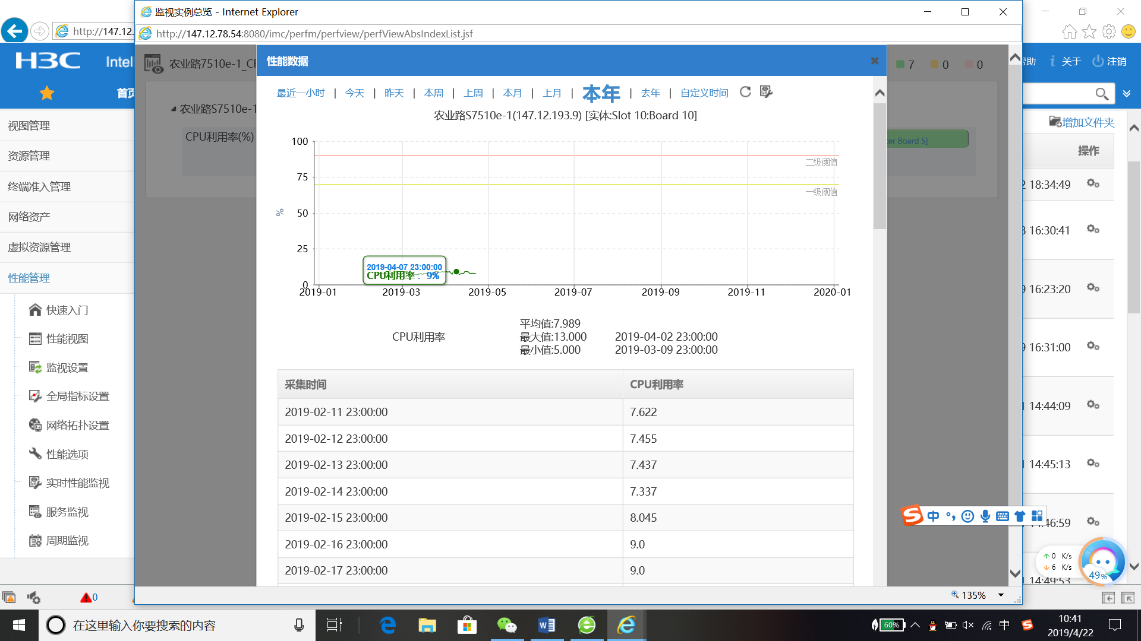Image resolution: width=1141 pixels, height=641 pixels.
Task: Click the alarm triangle icon in status bar
Action: coord(86,598)
